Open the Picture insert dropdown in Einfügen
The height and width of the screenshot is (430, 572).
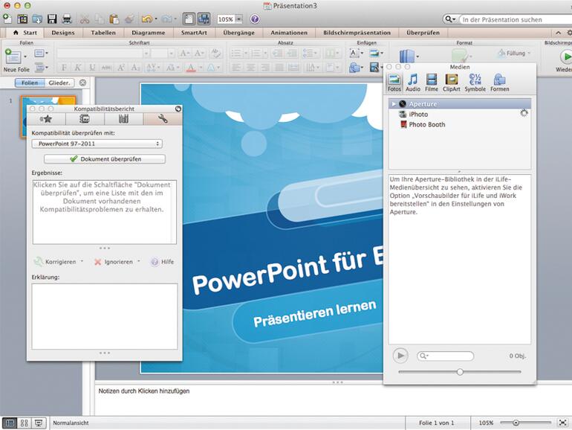tap(376, 54)
